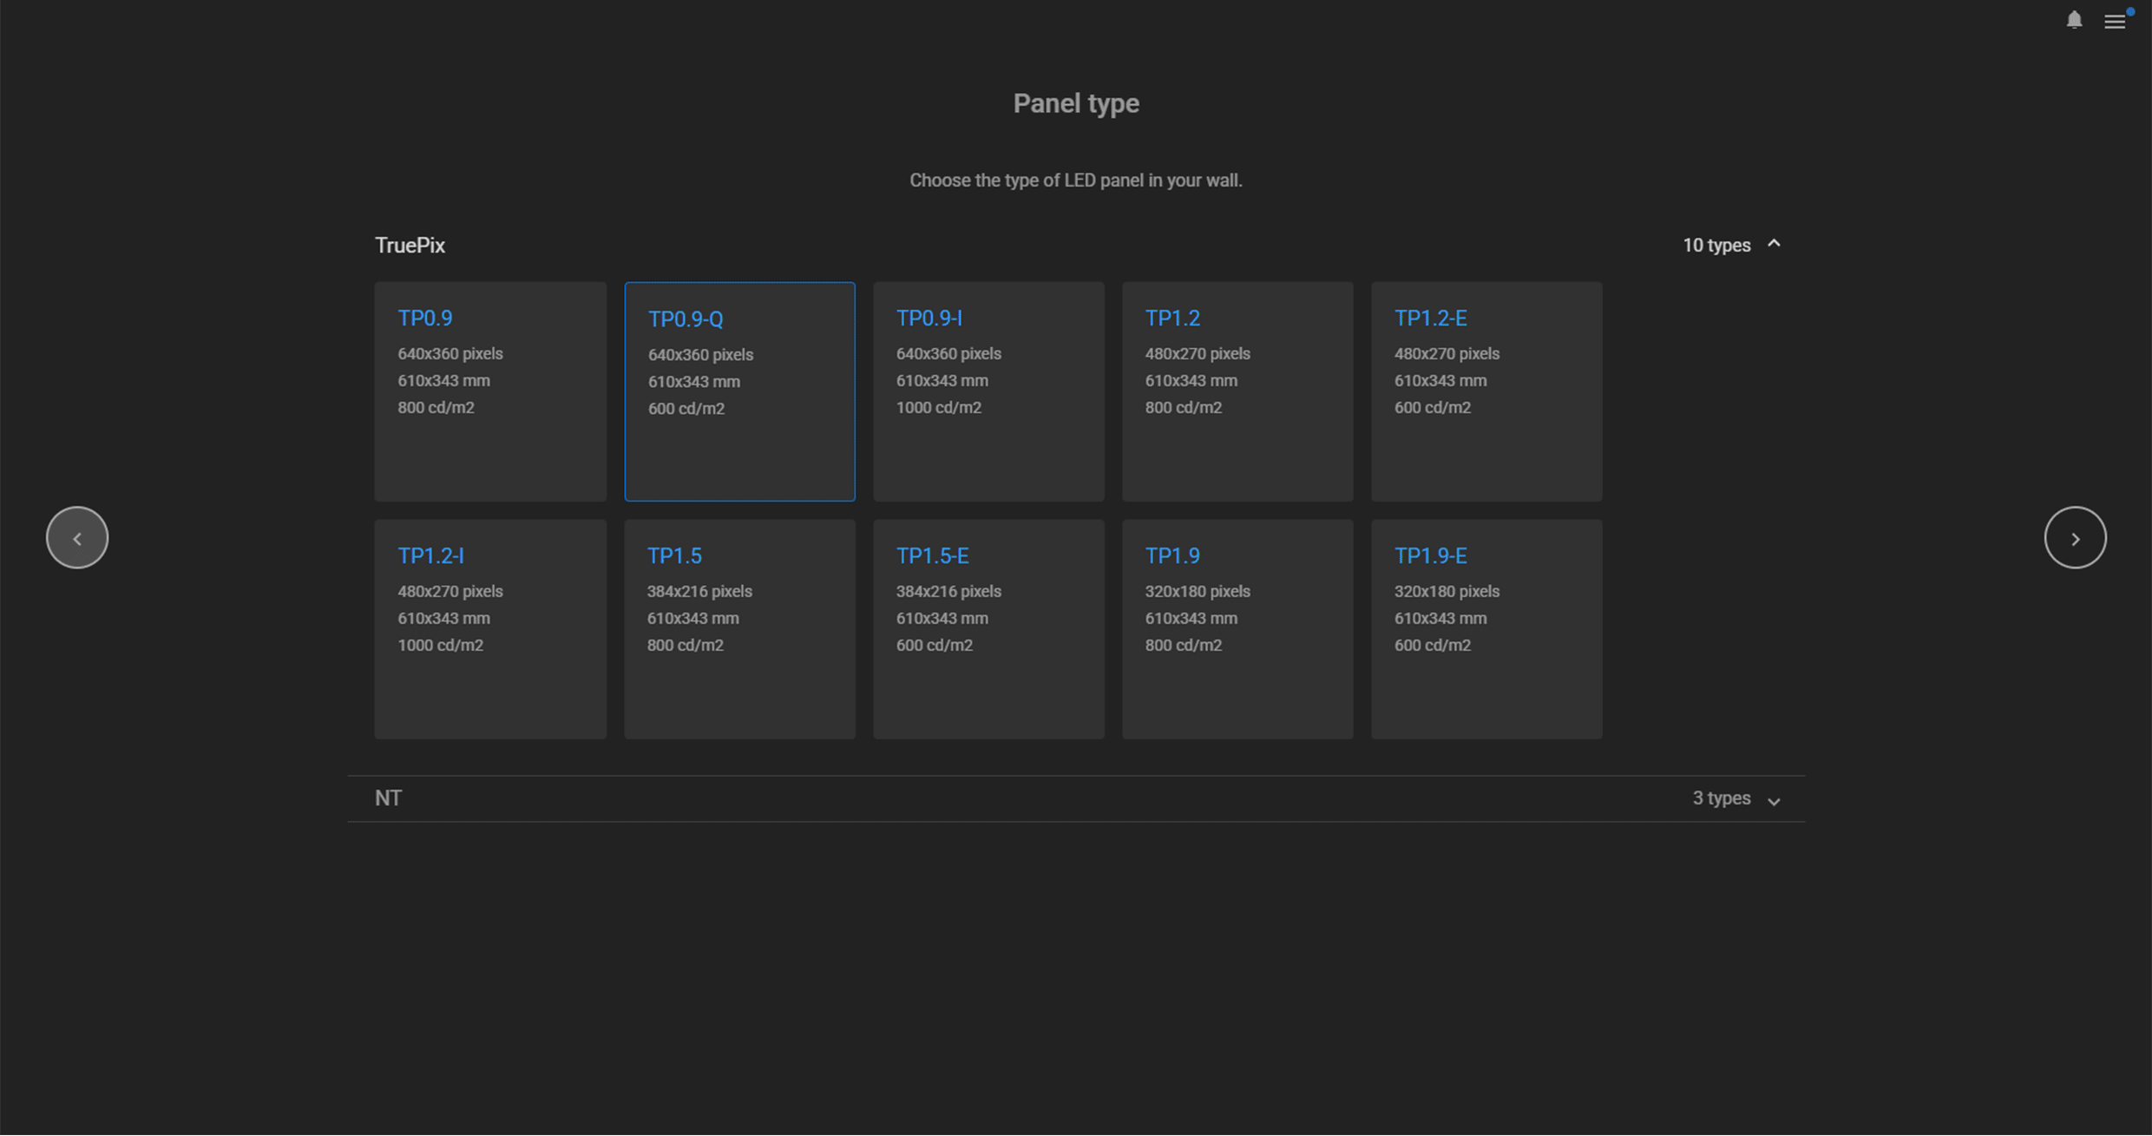This screenshot has width=2152, height=1136.
Task: Click the right carousel arrow
Action: tap(2075, 537)
